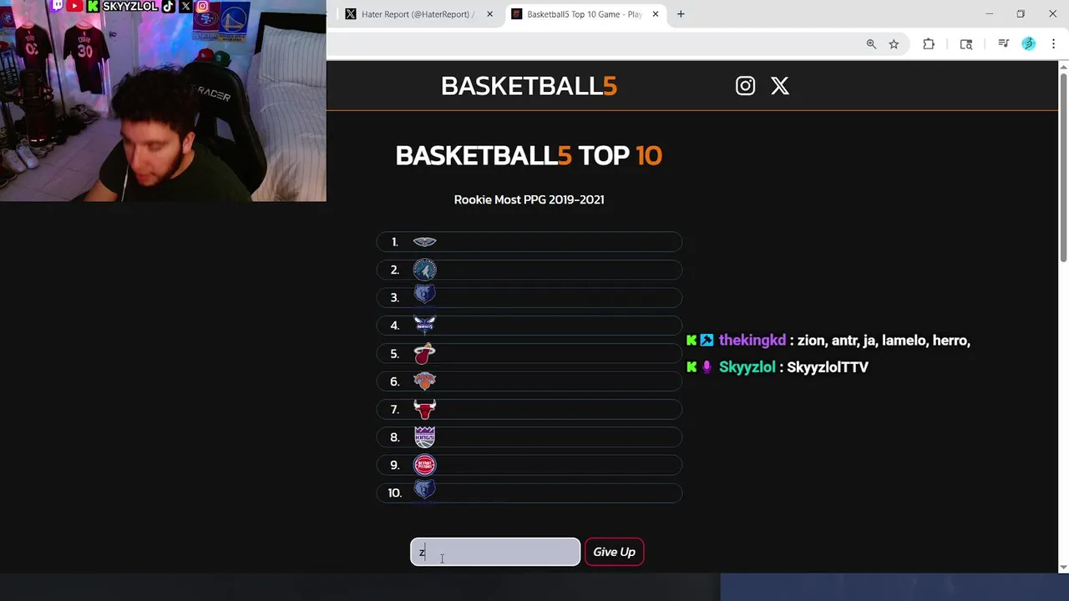Open a new browser tab
Viewport: 1069px width, 601px height.
(681, 14)
